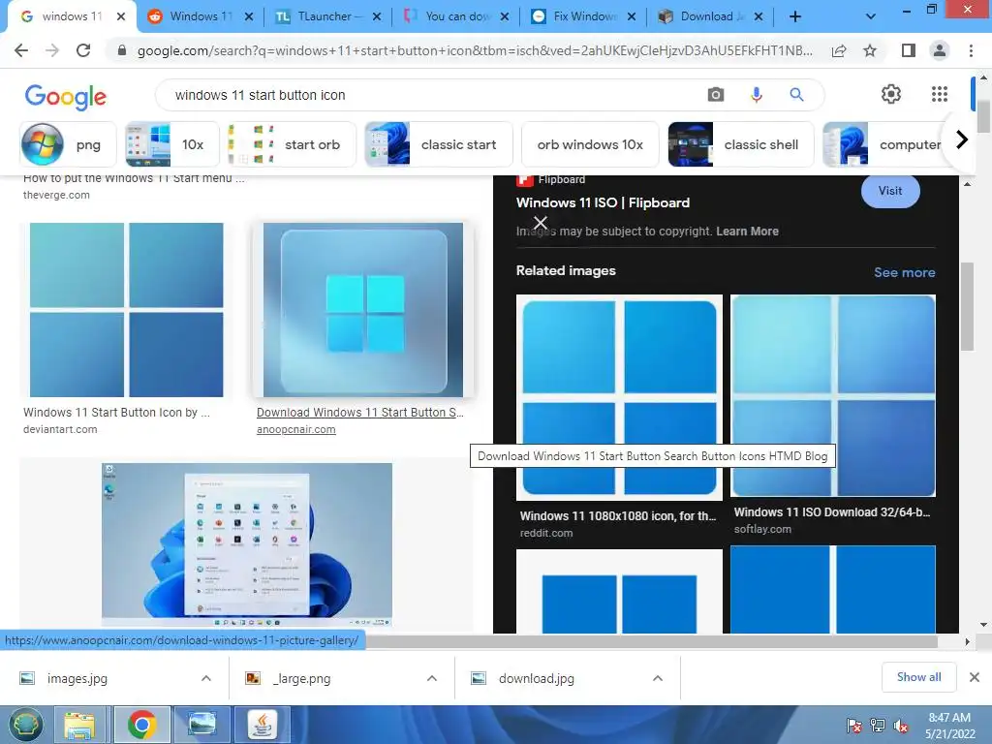The height and width of the screenshot is (744, 992).
Task: Click See more related images
Action: 904,272
